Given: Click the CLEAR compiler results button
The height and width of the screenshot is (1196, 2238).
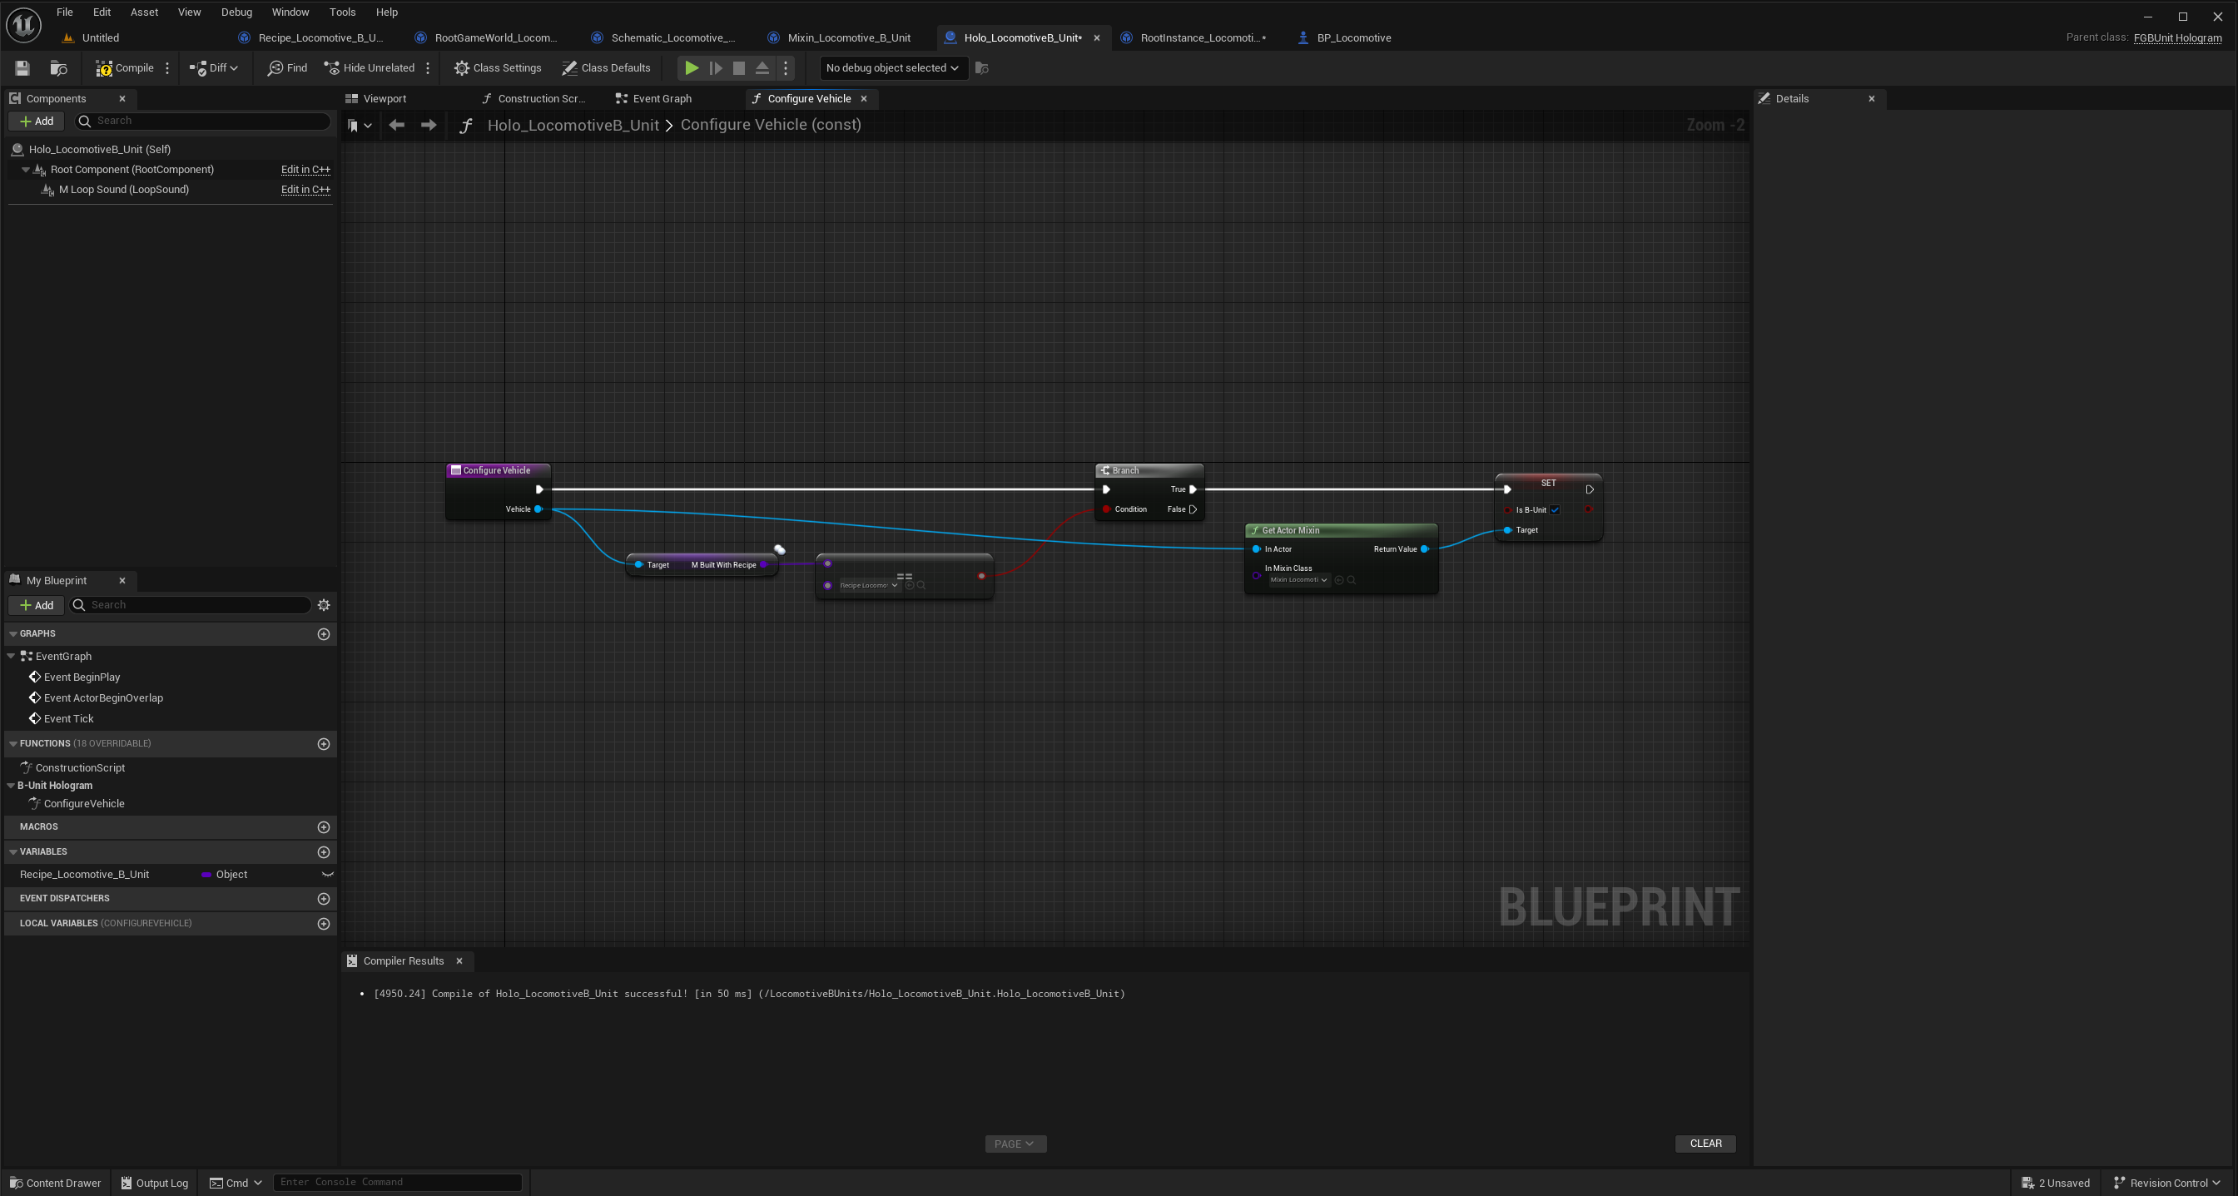Looking at the screenshot, I should point(1705,1143).
